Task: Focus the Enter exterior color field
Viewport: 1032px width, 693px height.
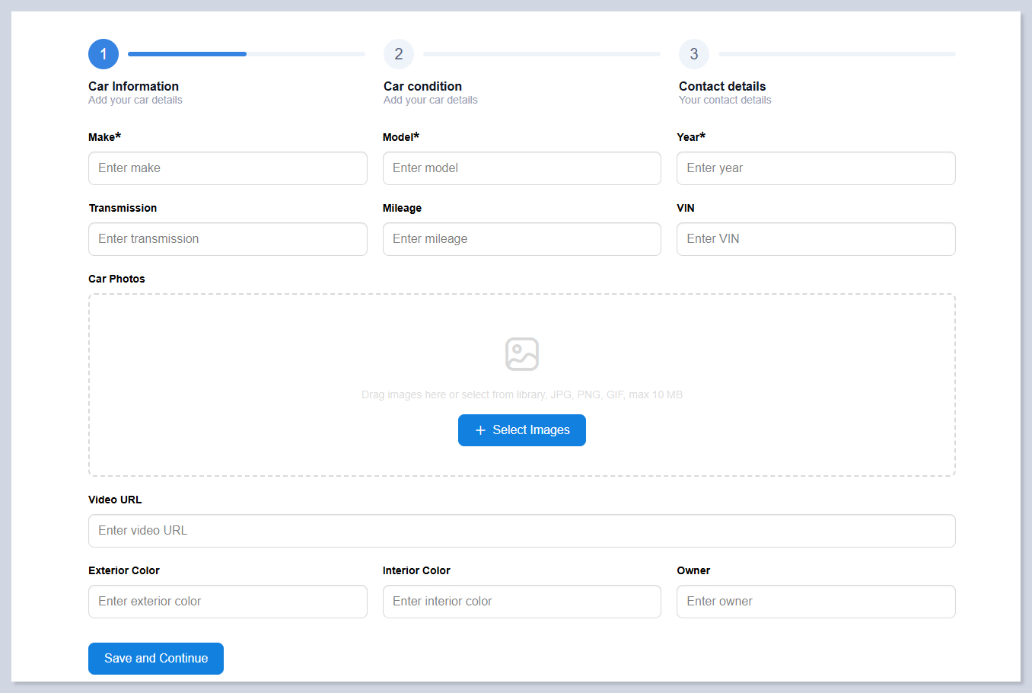Action: point(228,602)
